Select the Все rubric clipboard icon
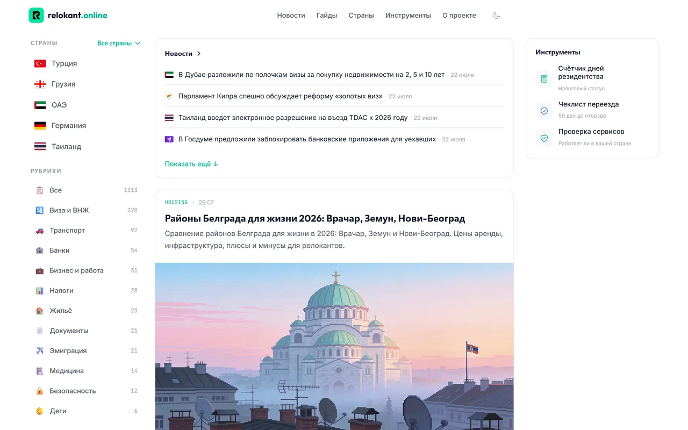 click(x=39, y=190)
